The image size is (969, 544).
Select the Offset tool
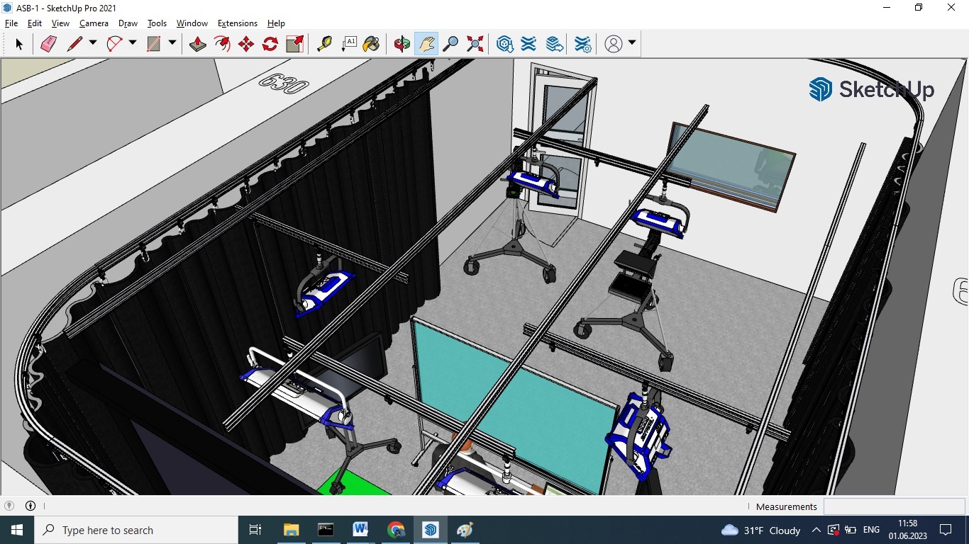222,44
